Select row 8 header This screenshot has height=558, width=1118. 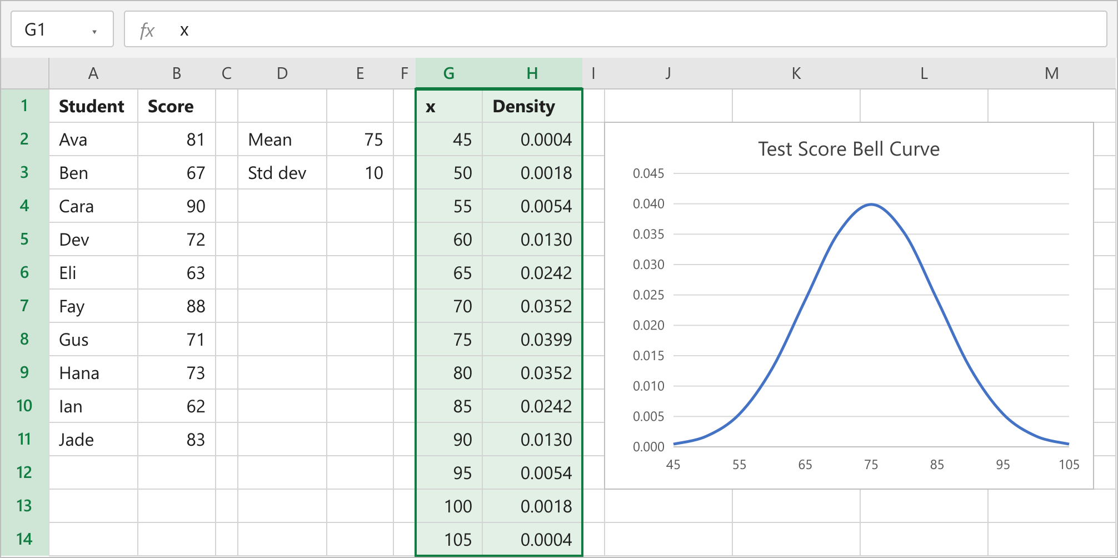24,339
